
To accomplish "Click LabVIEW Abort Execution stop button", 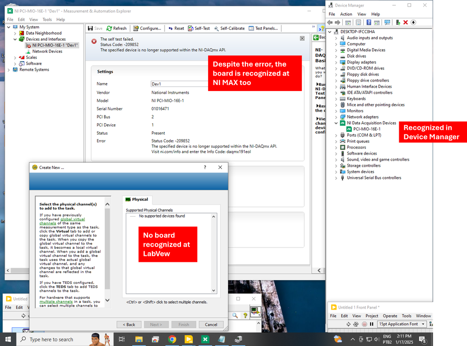I will (364, 324).
